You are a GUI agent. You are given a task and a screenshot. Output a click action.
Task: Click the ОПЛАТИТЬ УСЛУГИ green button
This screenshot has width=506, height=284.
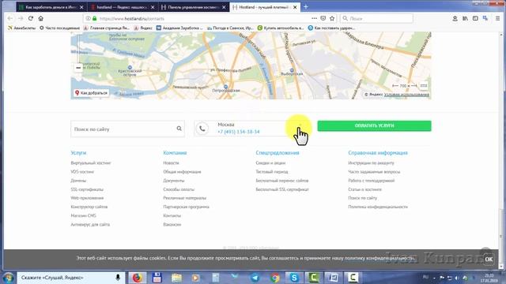click(374, 125)
